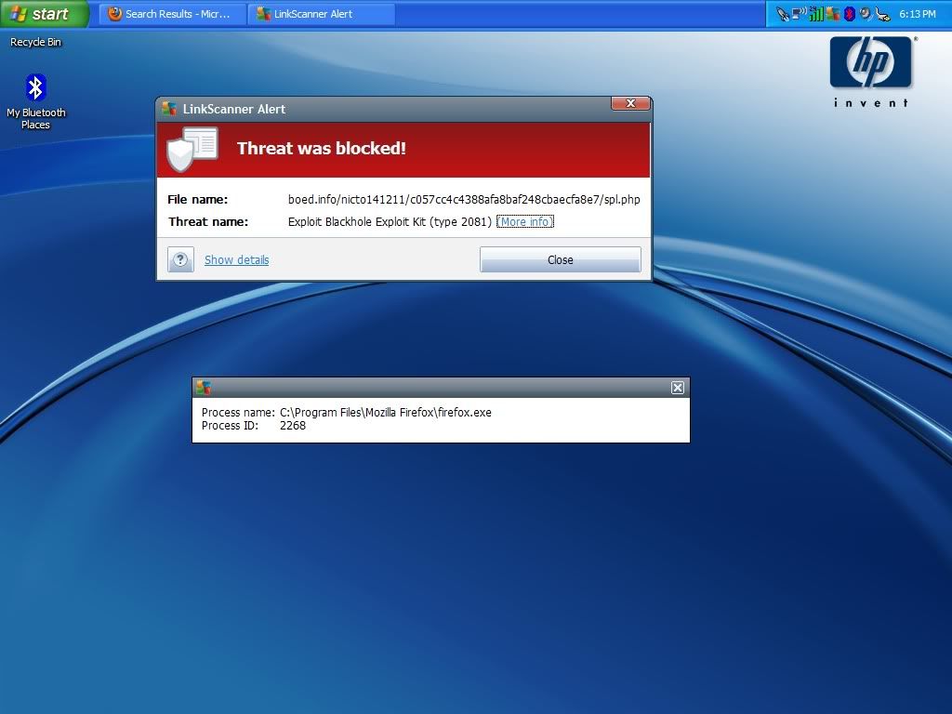Click the LinkScanner Alert title text
The image size is (952, 714).
point(233,110)
